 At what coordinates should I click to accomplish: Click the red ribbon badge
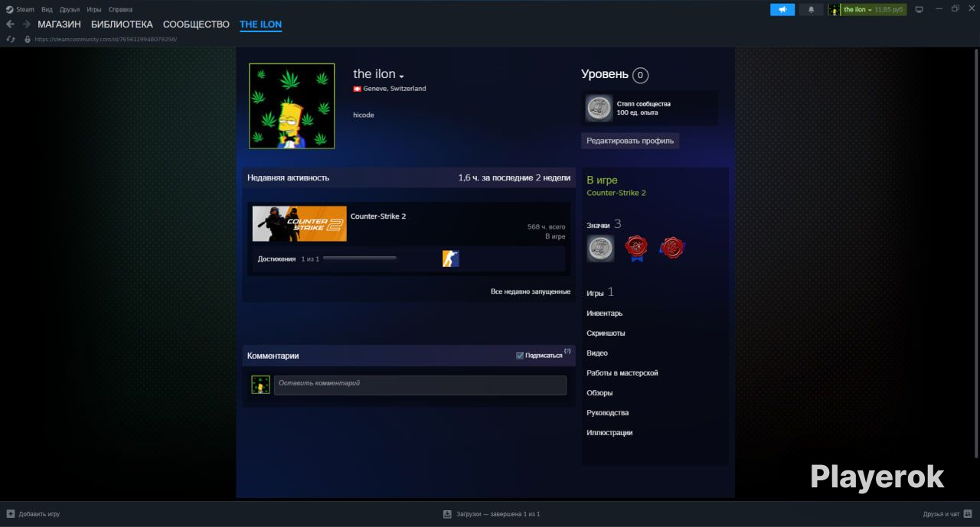pos(636,248)
